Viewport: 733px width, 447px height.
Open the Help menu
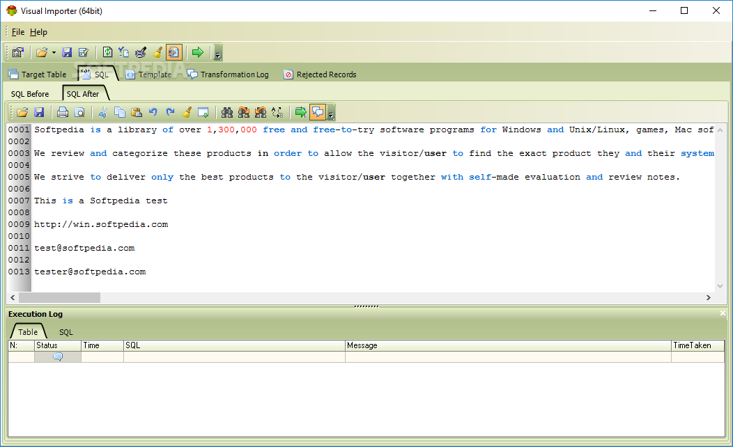[38, 32]
